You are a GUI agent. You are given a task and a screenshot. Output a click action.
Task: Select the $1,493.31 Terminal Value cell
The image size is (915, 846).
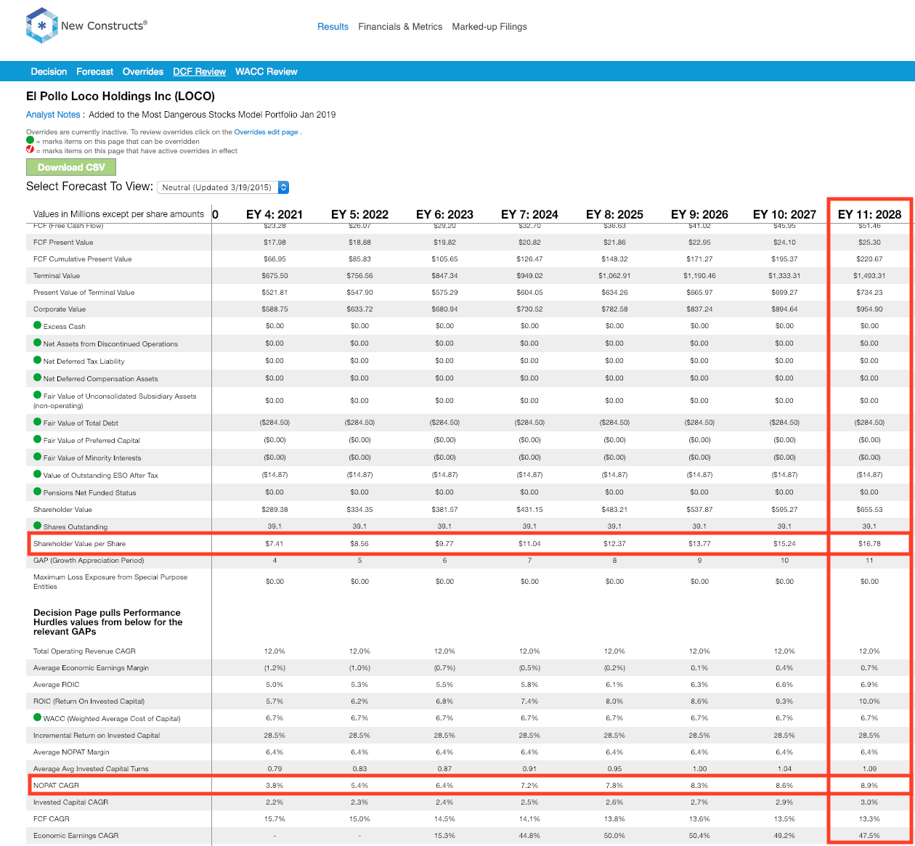click(x=869, y=276)
